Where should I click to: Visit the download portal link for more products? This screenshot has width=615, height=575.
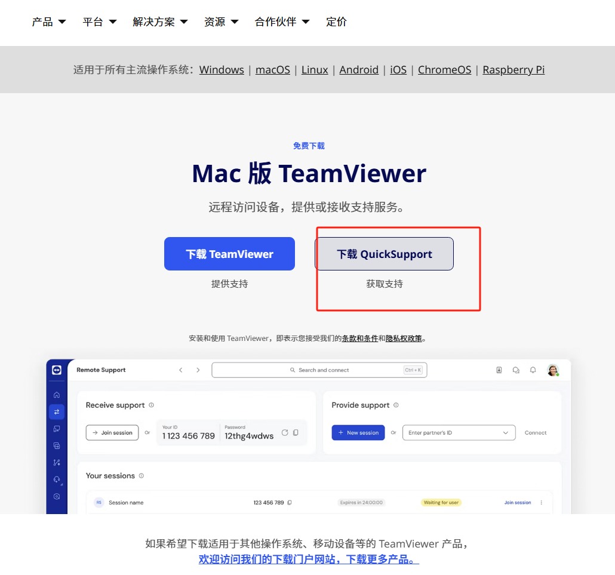(x=309, y=559)
